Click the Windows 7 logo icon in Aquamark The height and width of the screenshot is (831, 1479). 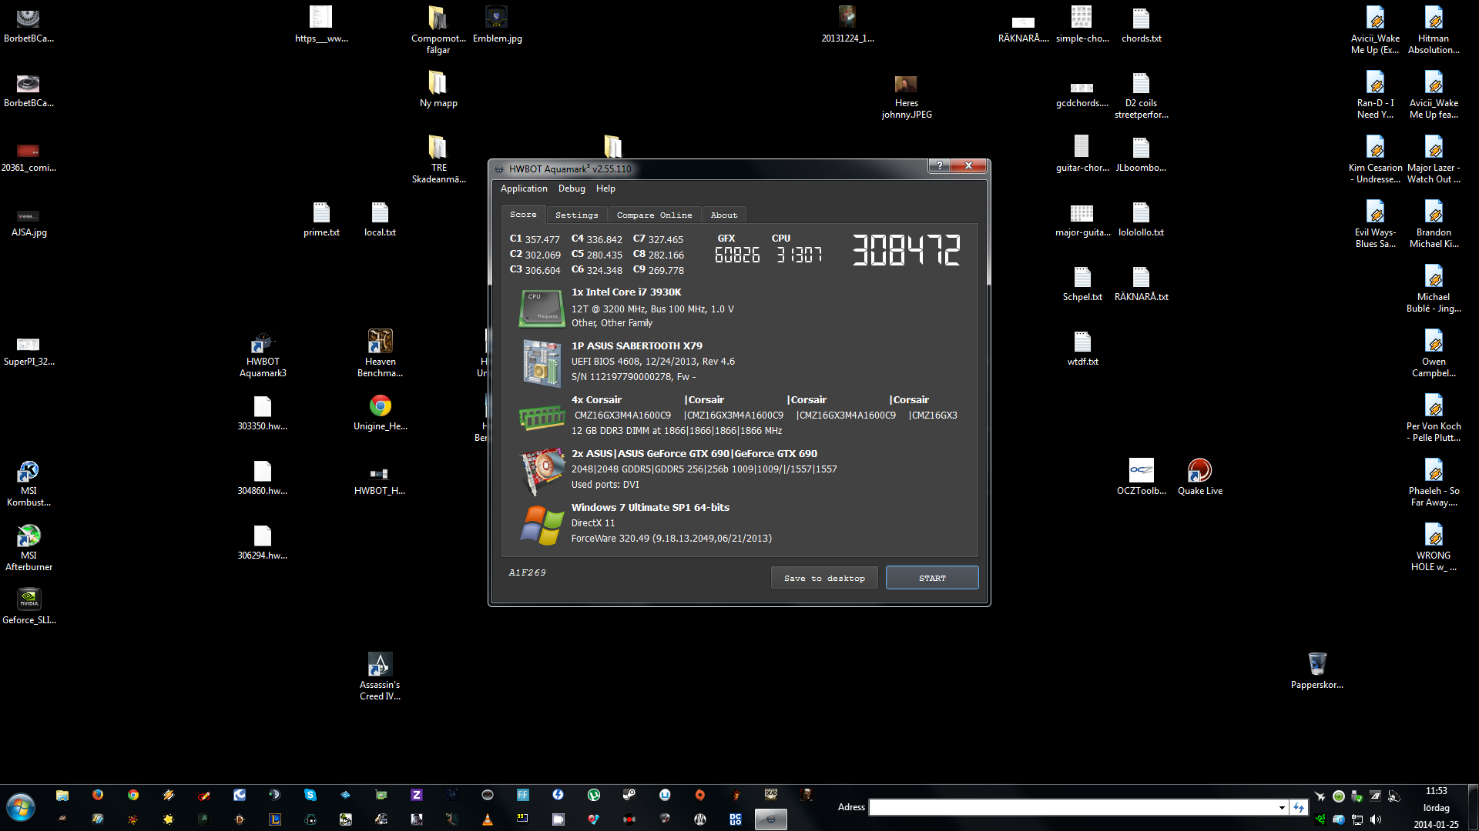click(542, 525)
